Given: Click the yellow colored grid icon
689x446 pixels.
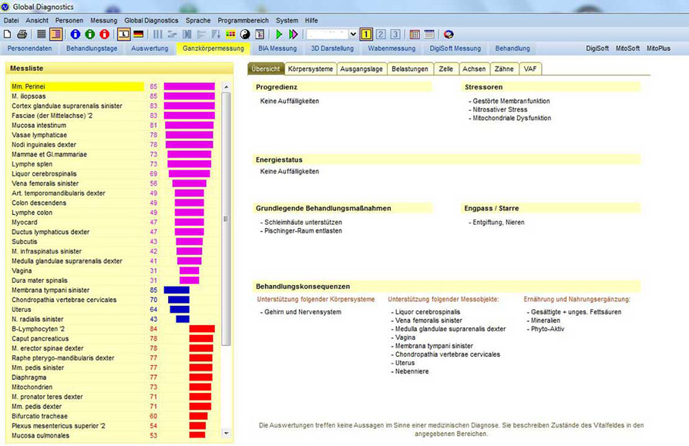Looking at the screenshot, I should tap(230, 34).
